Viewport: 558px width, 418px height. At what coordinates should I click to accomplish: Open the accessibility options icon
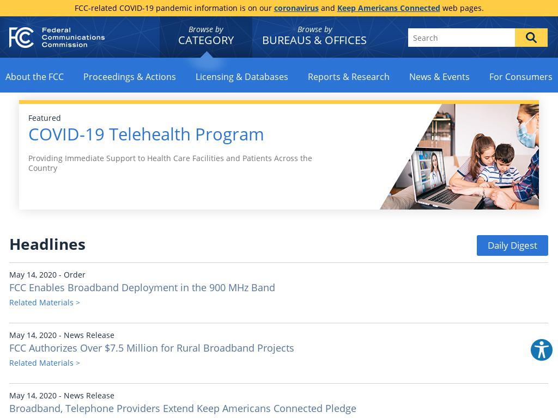[x=541, y=350]
